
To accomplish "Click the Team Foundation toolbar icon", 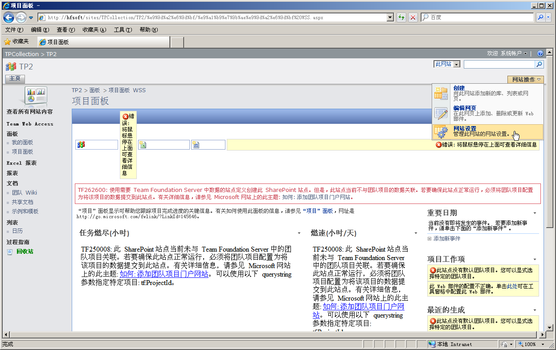I will click(x=81, y=145).
